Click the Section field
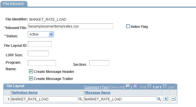The width and height of the screenshot is (196, 107). pos(99,63)
